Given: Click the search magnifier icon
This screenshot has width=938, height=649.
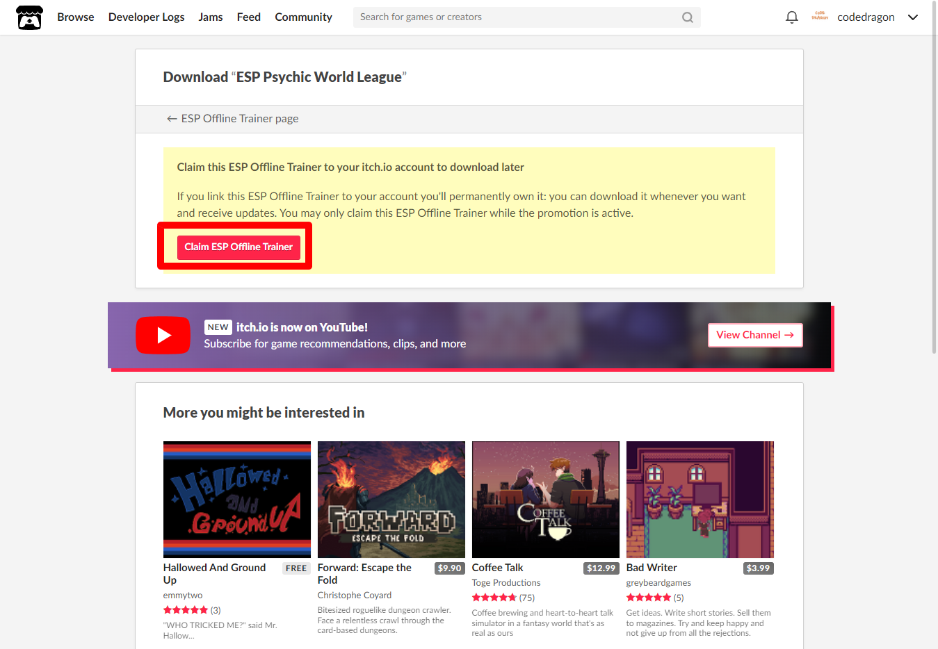Looking at the screenshot, I should pos(688,17).
